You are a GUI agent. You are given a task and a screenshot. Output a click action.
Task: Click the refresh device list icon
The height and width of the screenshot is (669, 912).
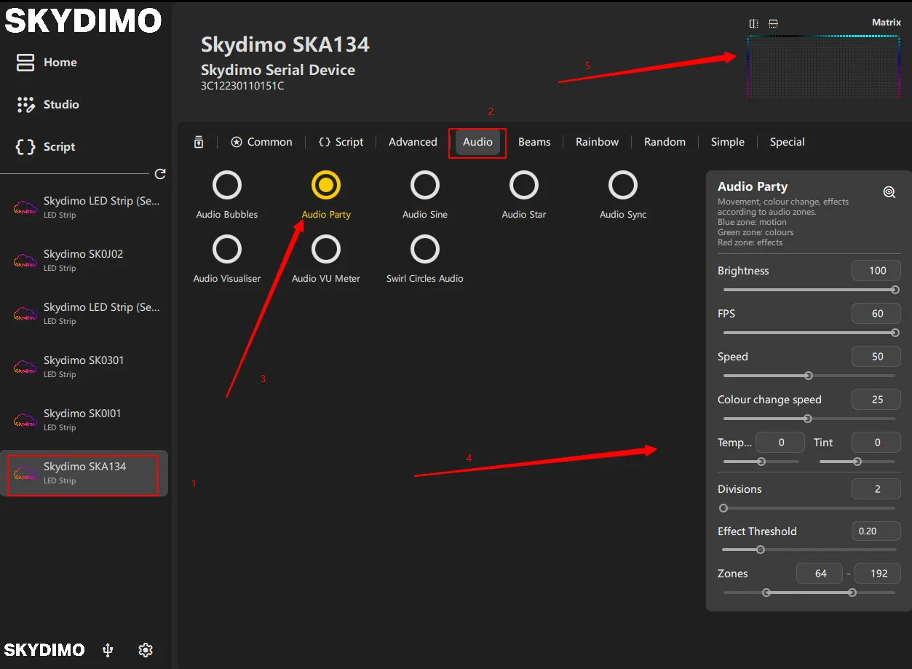160,174
